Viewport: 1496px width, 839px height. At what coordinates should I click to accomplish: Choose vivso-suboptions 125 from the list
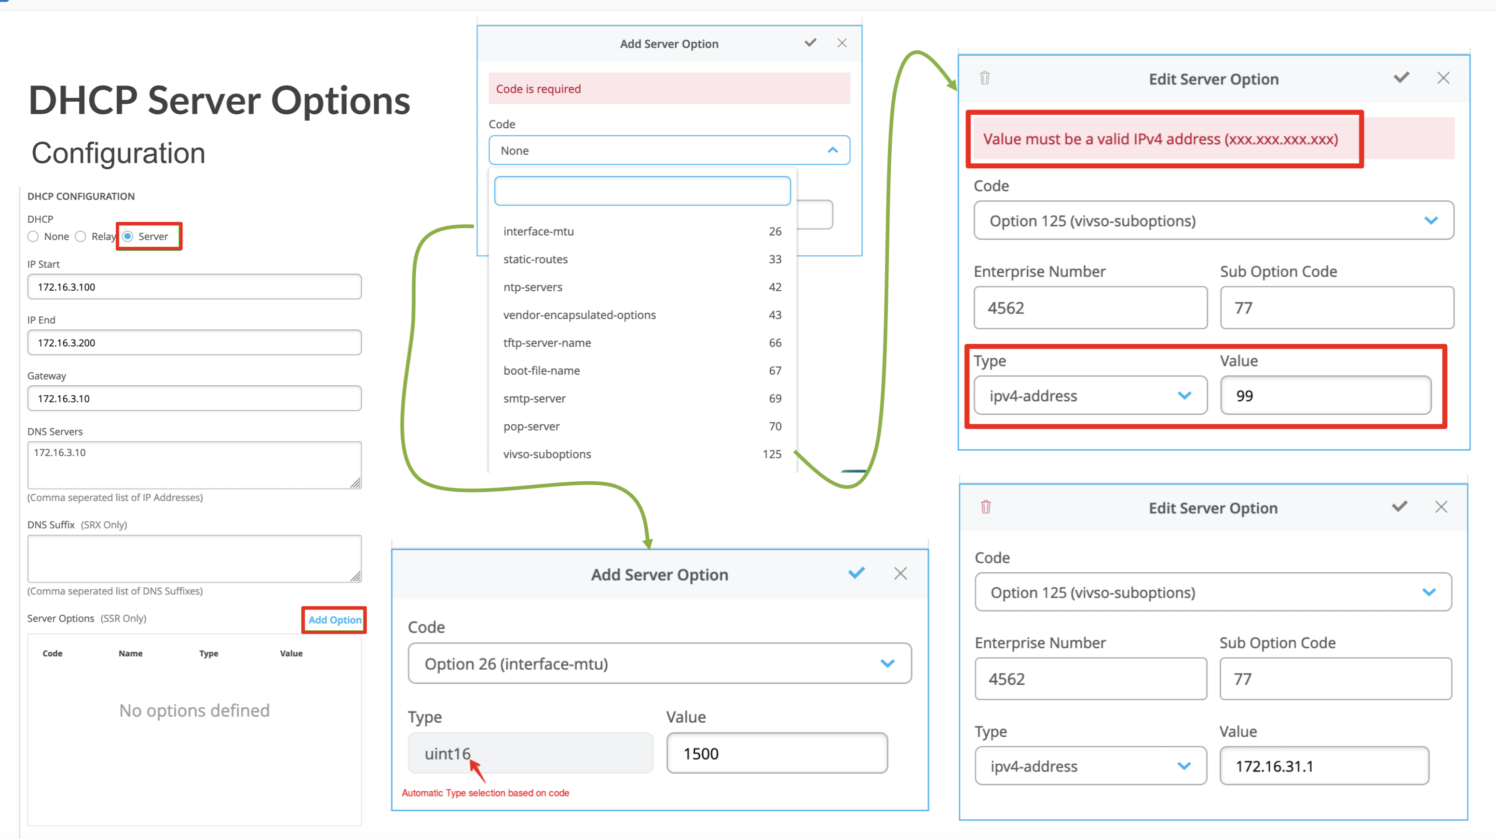[x=642, y=454]
